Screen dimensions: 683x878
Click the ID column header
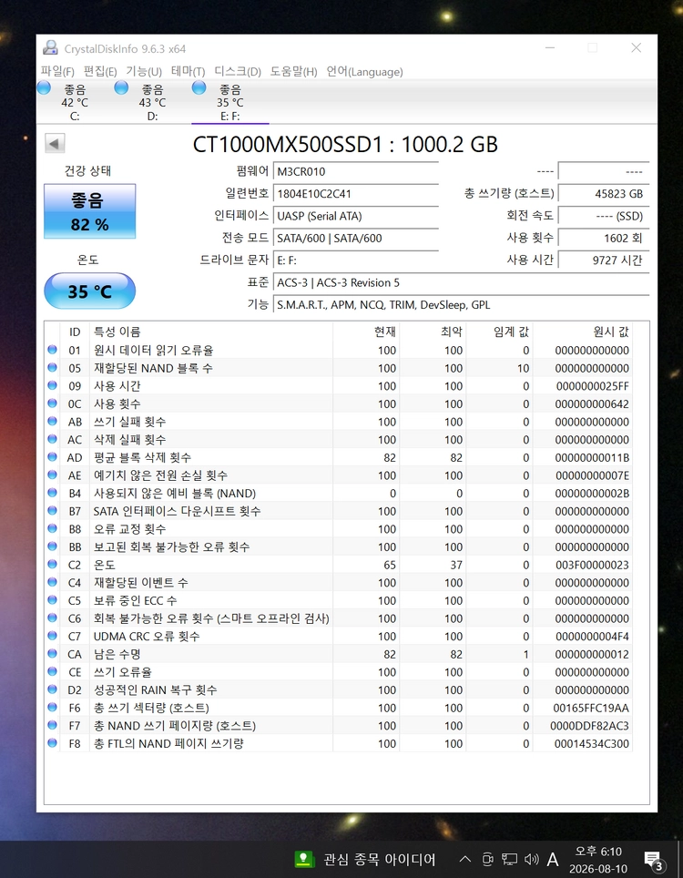coord(75,332)
